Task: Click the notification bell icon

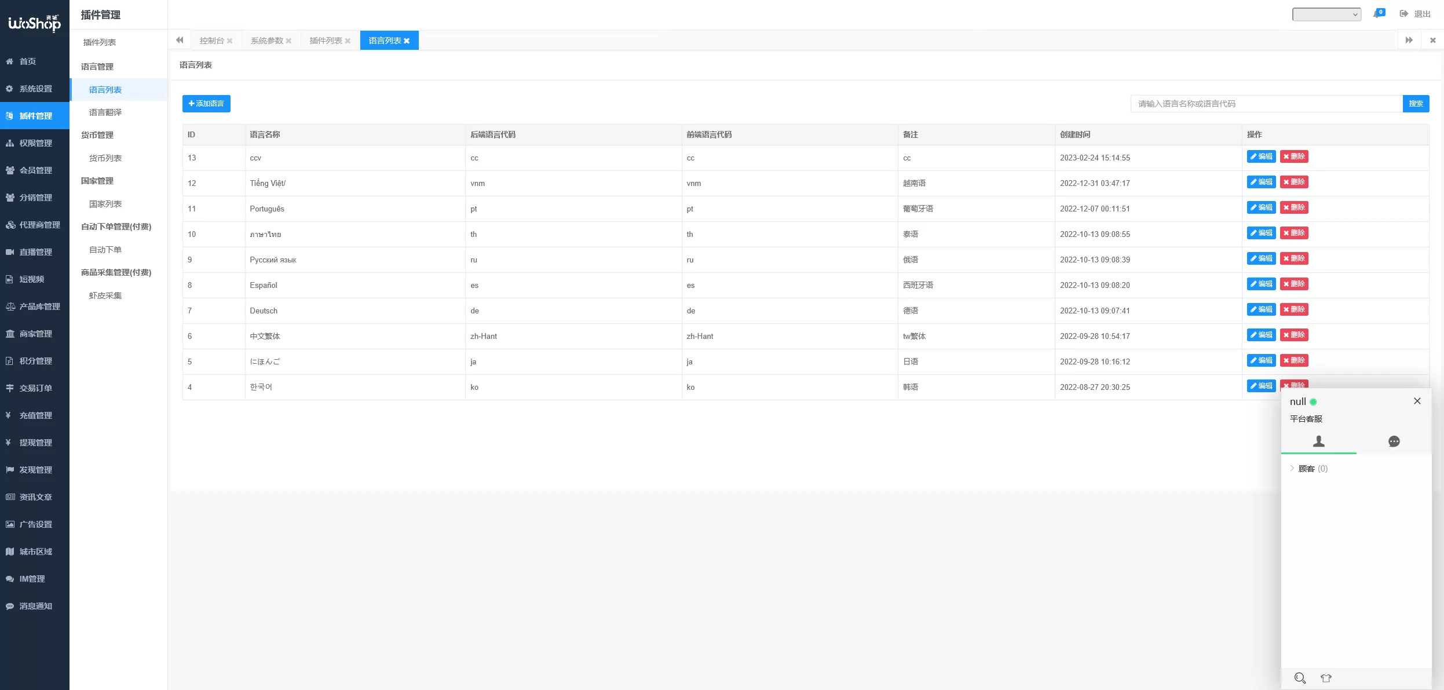Action: pos(1377,14)
